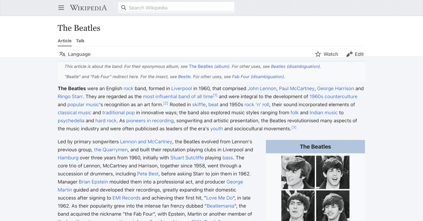
Task: Open The Beatles (album) link
Action: point(209,66)
